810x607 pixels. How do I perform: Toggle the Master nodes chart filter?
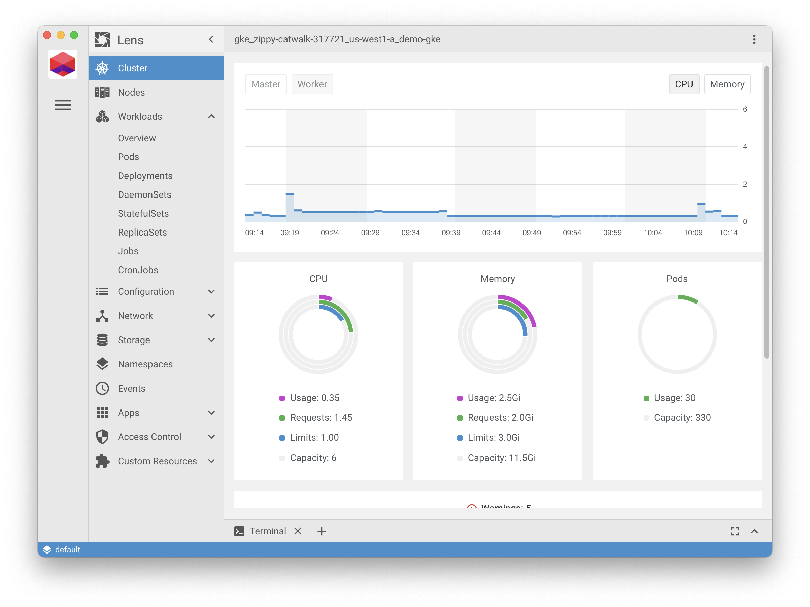(x=266, y=84)
